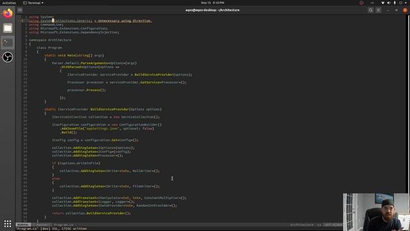This screenshot has width=410, height=231.
Task: Click the RandomIntProvider AddSingleton line
Action: click(115, 205)
